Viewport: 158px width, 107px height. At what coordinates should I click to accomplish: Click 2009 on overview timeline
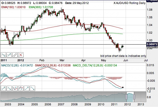tap(88, 104)
